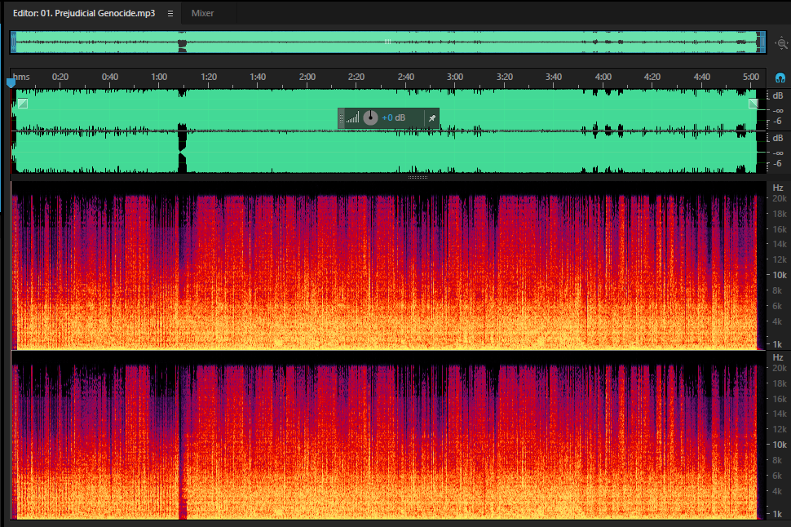Click the 2:00 mark on the ruler
The image size is (791, 527).
(x=307, y=77)
